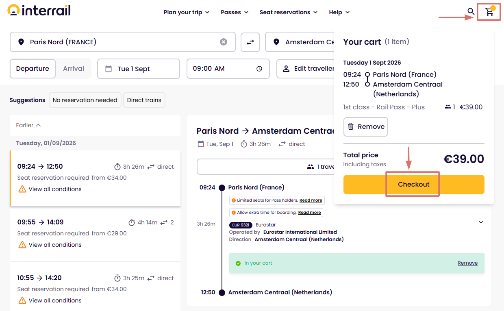The image size is (504, 311).
Task: Open the 1 traveller selector
Action: [265, 167]
